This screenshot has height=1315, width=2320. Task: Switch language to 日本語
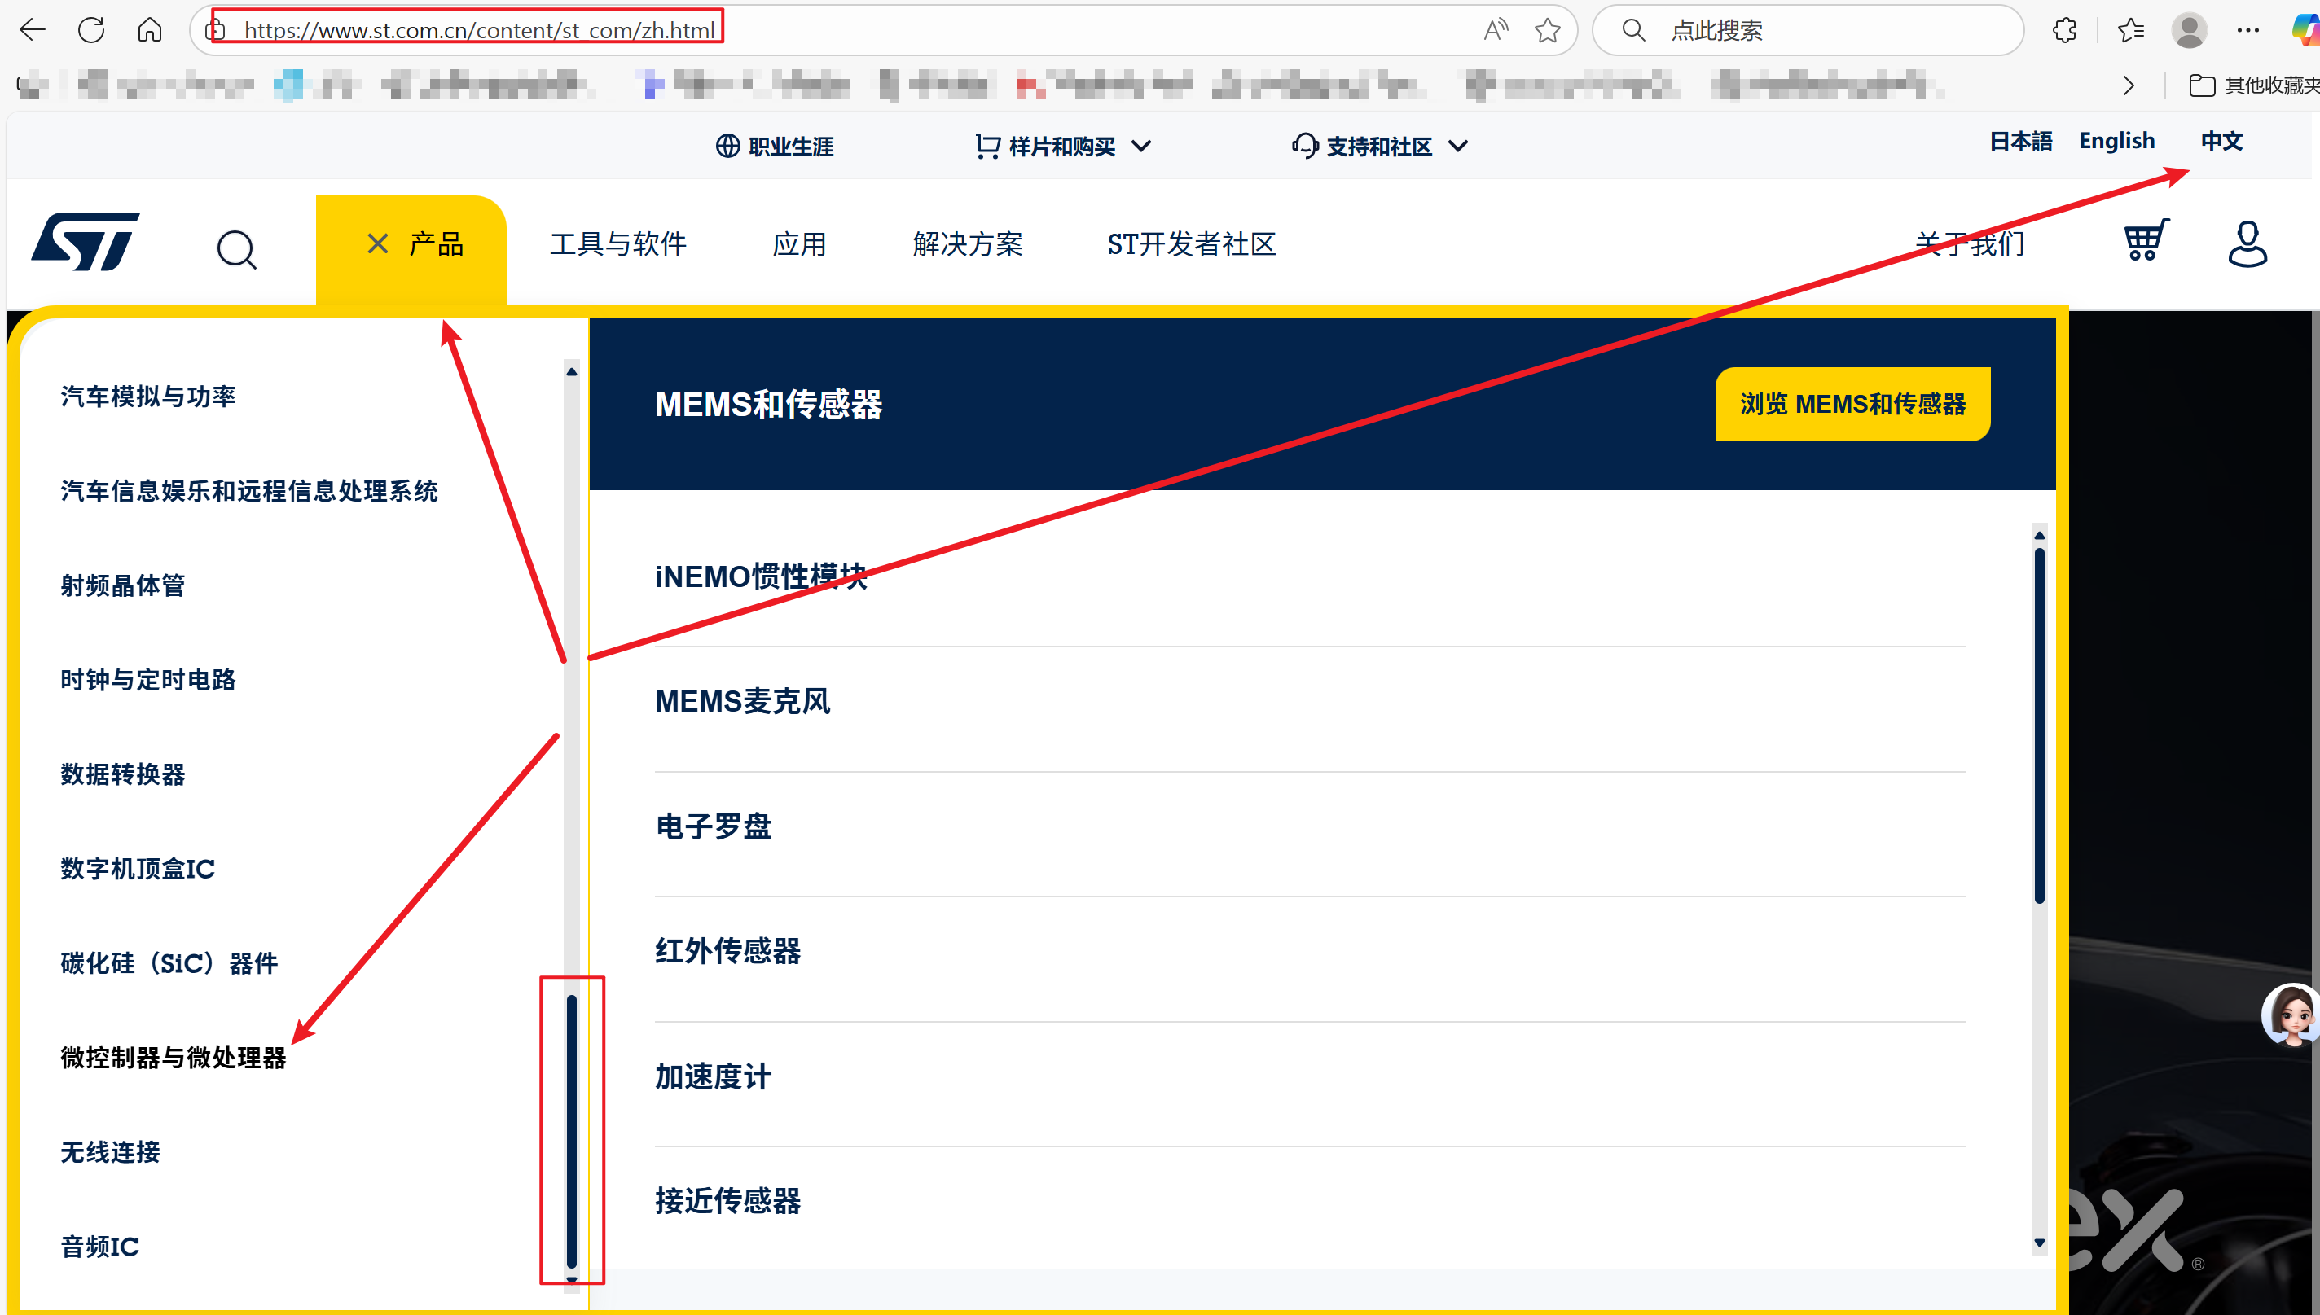pyautogui.click(x=2020, y=141)
